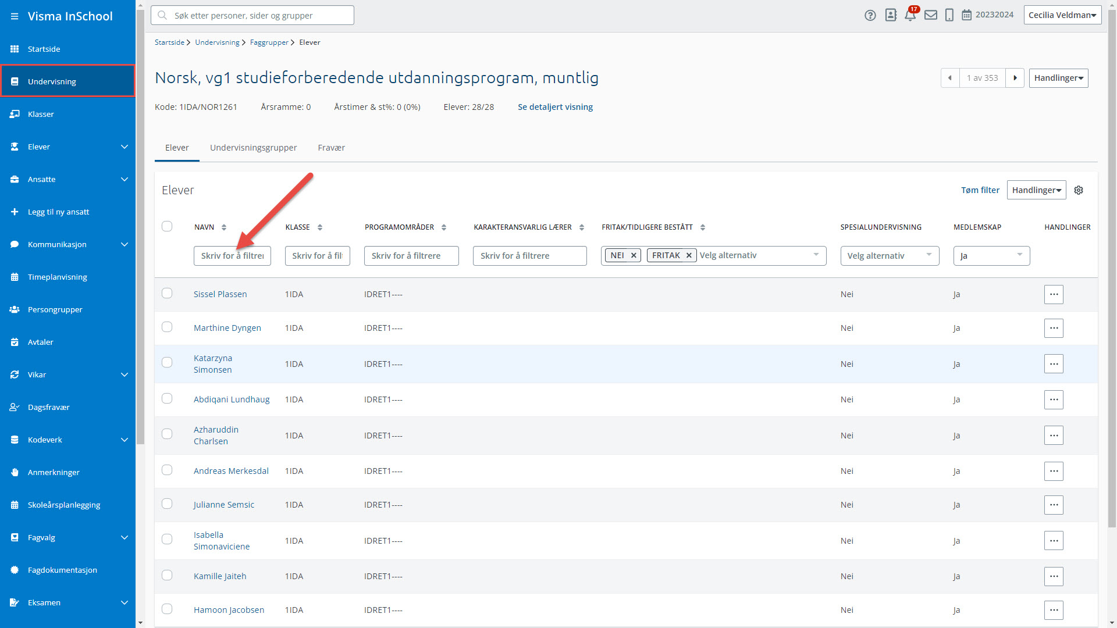Open school year calendar 20232024
Image resolution: width=1117 pixels, height=628 pixels.
click(x=987, y=15)
